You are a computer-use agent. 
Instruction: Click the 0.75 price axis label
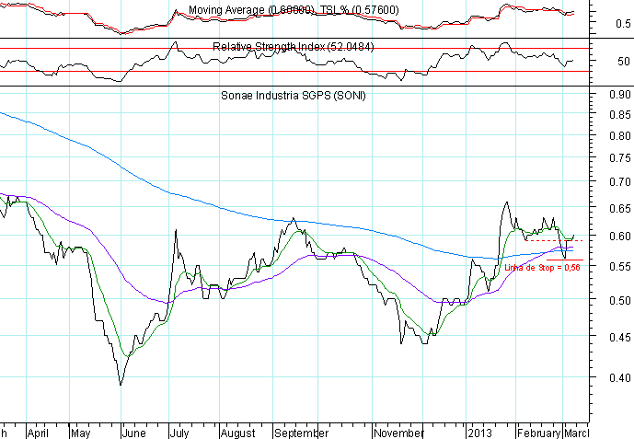click(x=620, y=158)
